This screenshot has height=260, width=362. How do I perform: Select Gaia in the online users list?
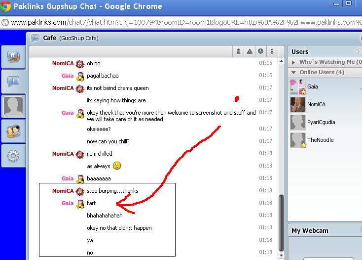coord(312,87)
